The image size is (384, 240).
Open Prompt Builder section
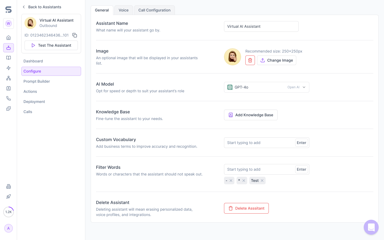click(x=51, y=81)
